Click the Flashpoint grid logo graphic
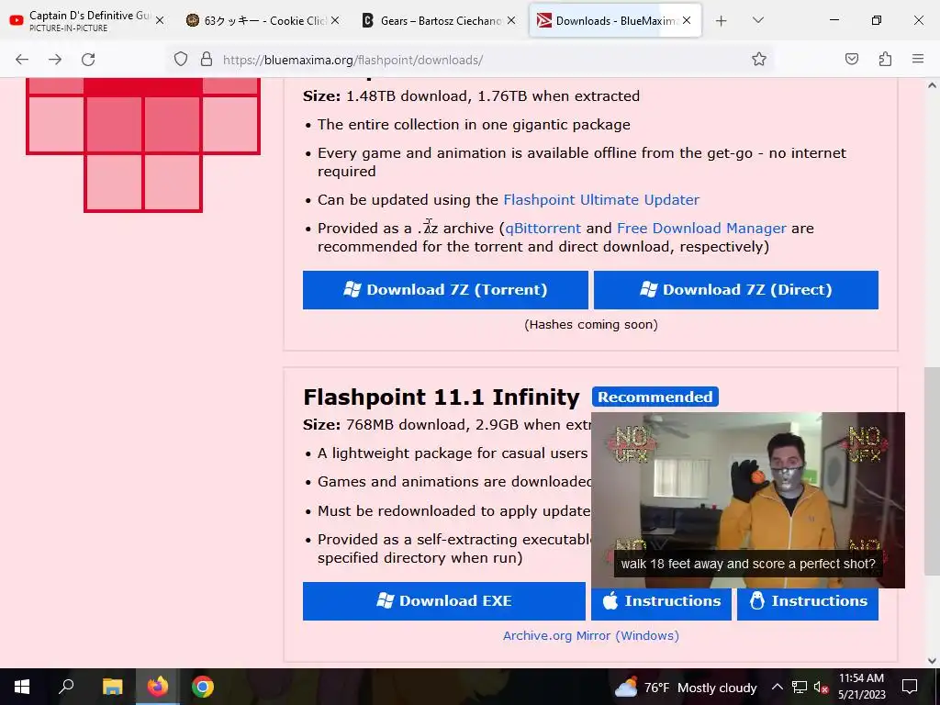Screen dimensions: 940x705 pos(142,145)
